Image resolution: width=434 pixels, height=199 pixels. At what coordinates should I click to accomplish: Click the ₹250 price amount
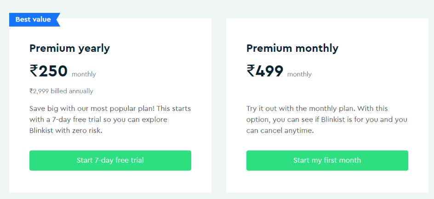(x=49, y=71)
